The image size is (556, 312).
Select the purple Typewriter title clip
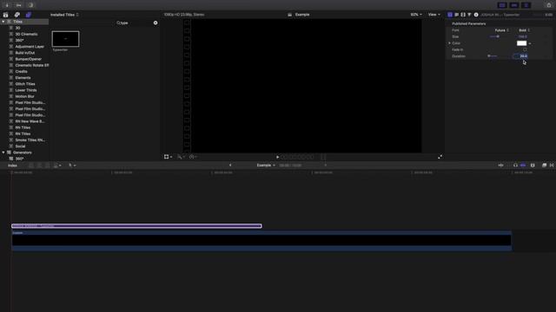[136, 226]
